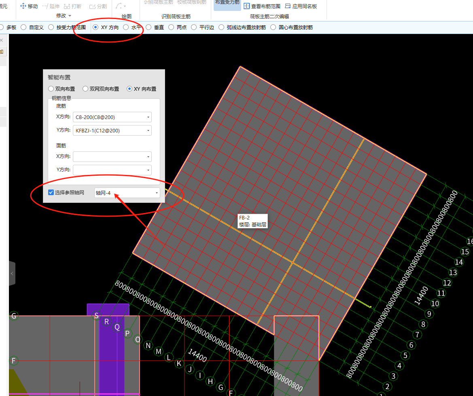Click the 分割 split tool
Viewport: 473px width, 396px height.
[98, 6]
